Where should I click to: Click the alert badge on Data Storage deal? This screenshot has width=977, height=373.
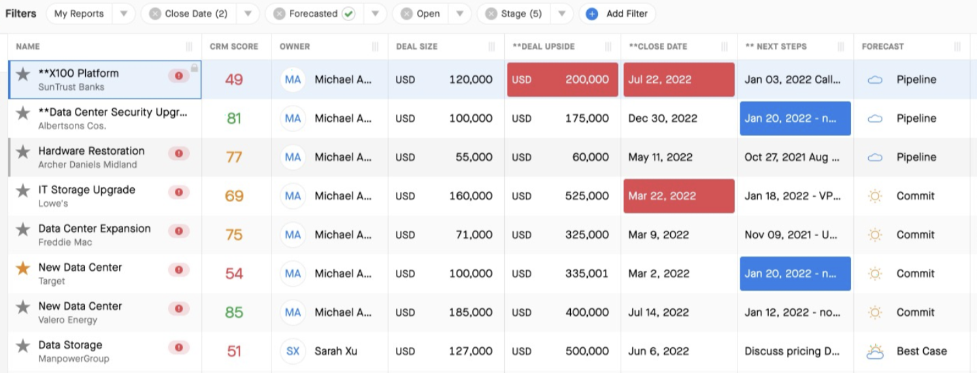pyautogui.click(x=178, y=348)
